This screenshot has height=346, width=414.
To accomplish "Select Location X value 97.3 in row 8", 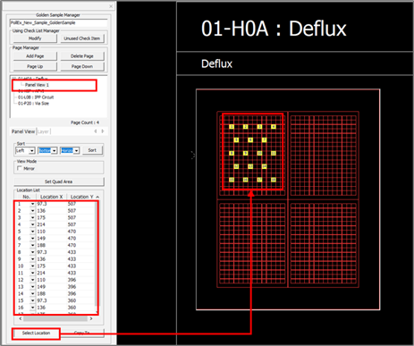I will tap(42, 252).
